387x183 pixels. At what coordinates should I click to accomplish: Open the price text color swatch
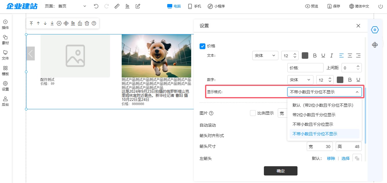305,56
